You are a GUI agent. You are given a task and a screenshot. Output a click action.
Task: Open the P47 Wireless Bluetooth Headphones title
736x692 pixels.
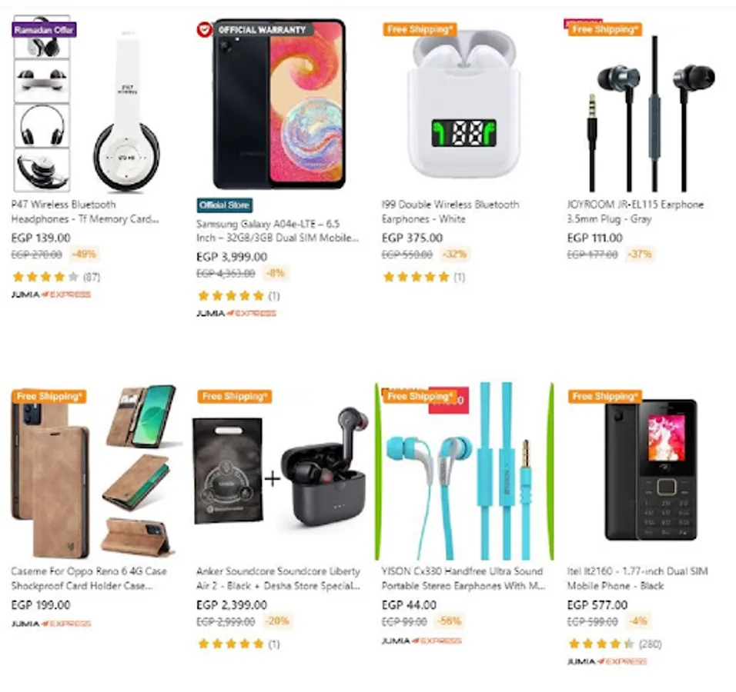click(x=85, y=212)
